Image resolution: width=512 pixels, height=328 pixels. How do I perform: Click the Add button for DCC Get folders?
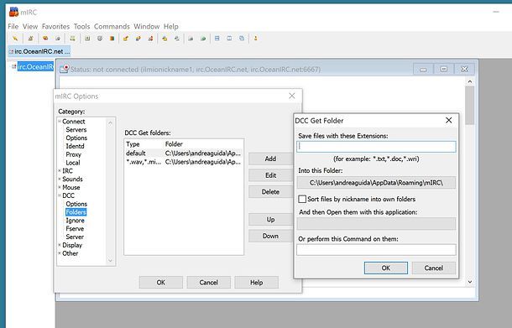[x=270, y=159]
